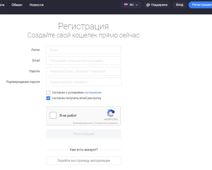Screen dimensions: 212x170
Task: Click the Поддержка button
Action: pos(157,5)
